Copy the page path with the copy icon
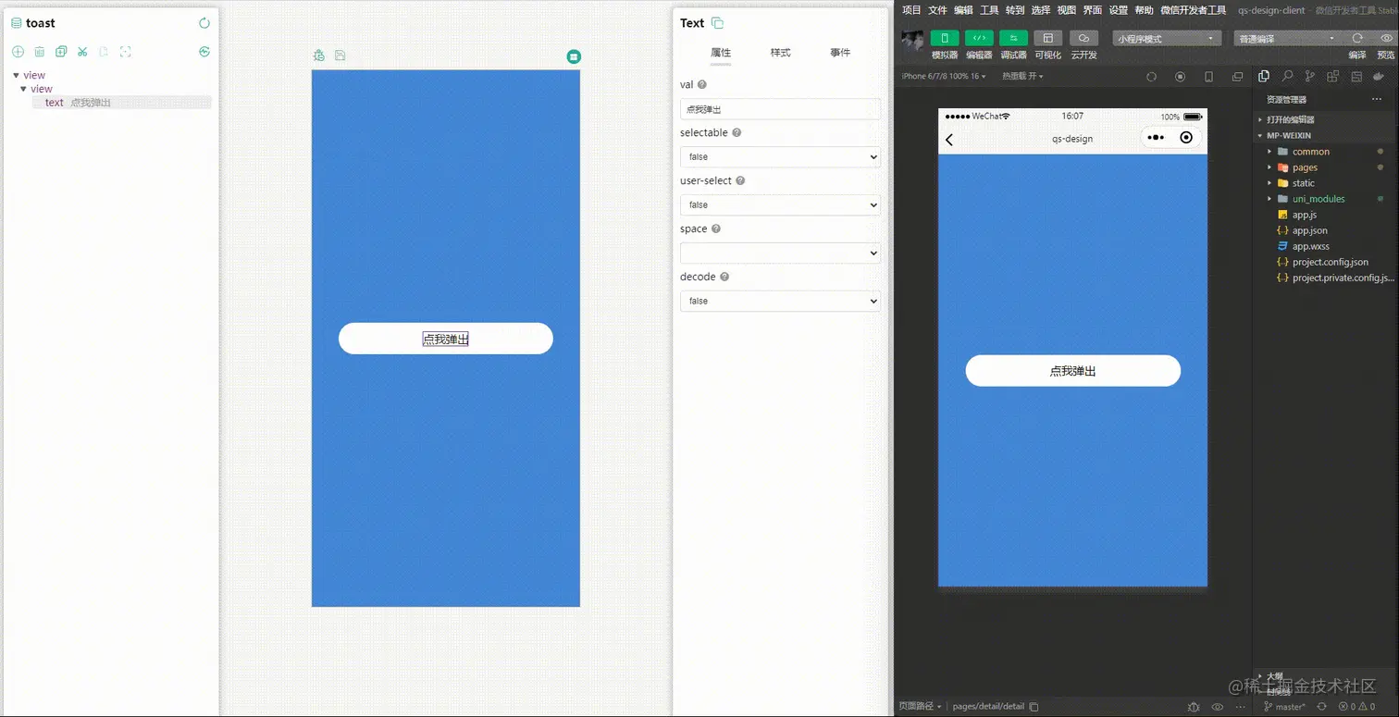This screenshot has height=717, width=1399. [1034, 707]
